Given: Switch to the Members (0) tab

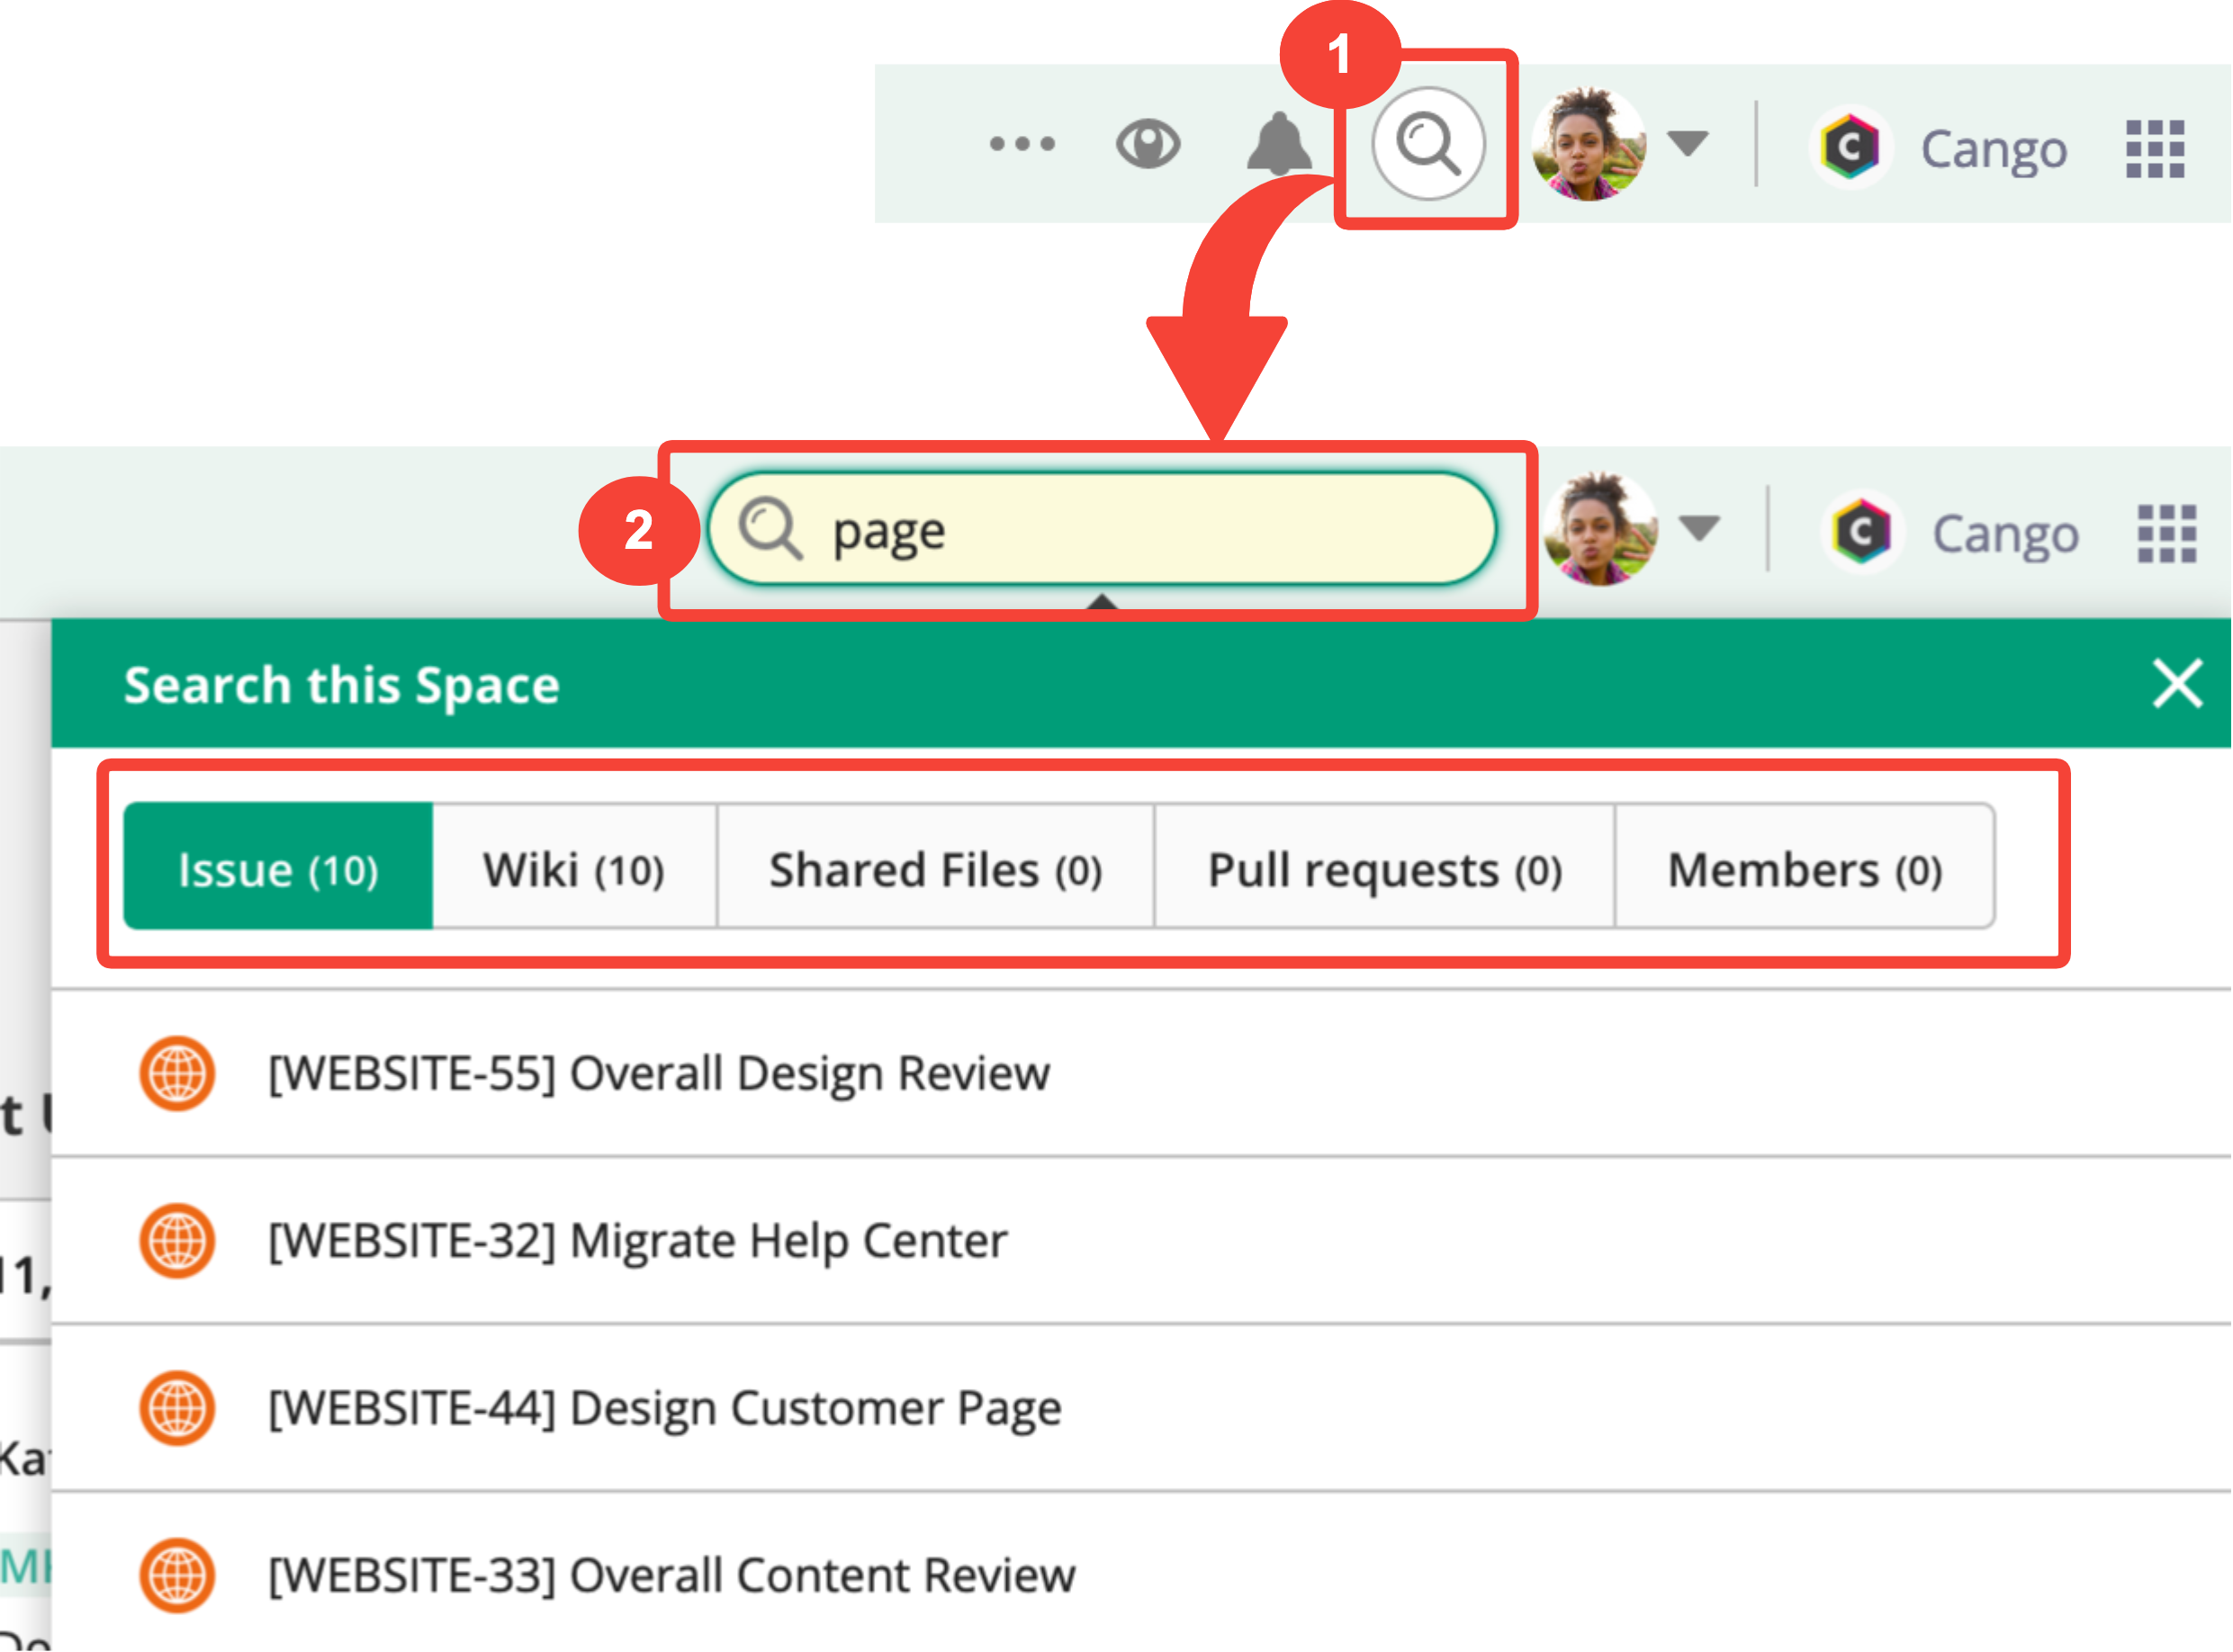Looking at the screenshot, I should [1807, 867].
